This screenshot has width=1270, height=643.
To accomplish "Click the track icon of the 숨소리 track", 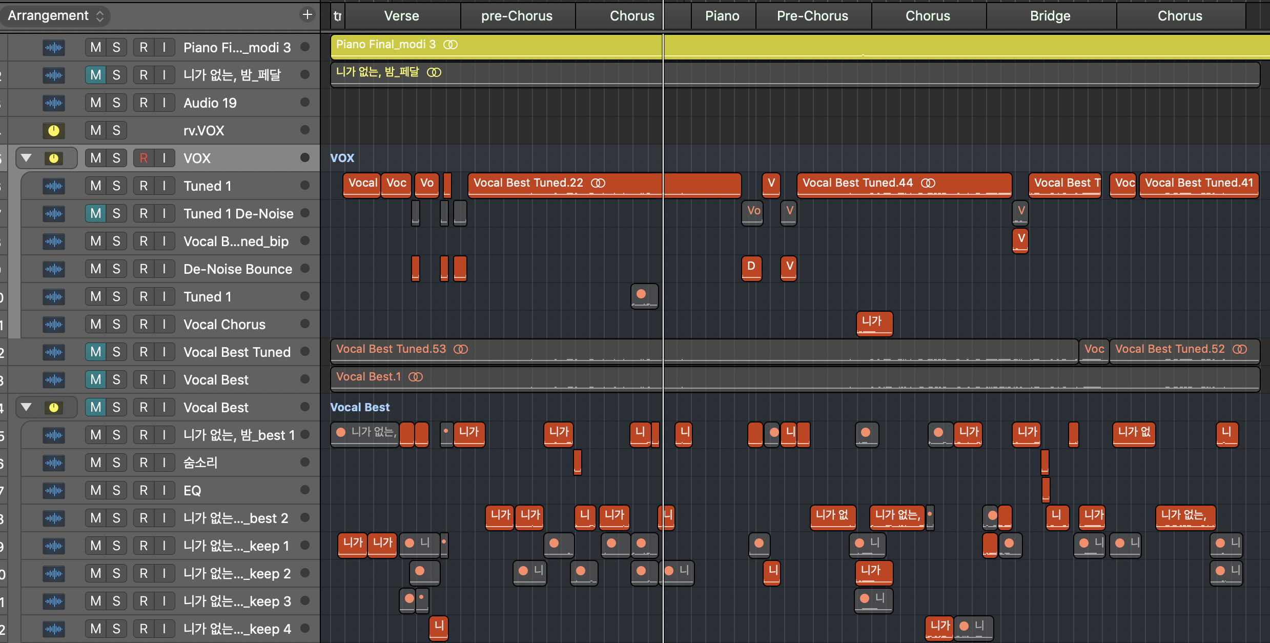I will [x=53, y=463].
